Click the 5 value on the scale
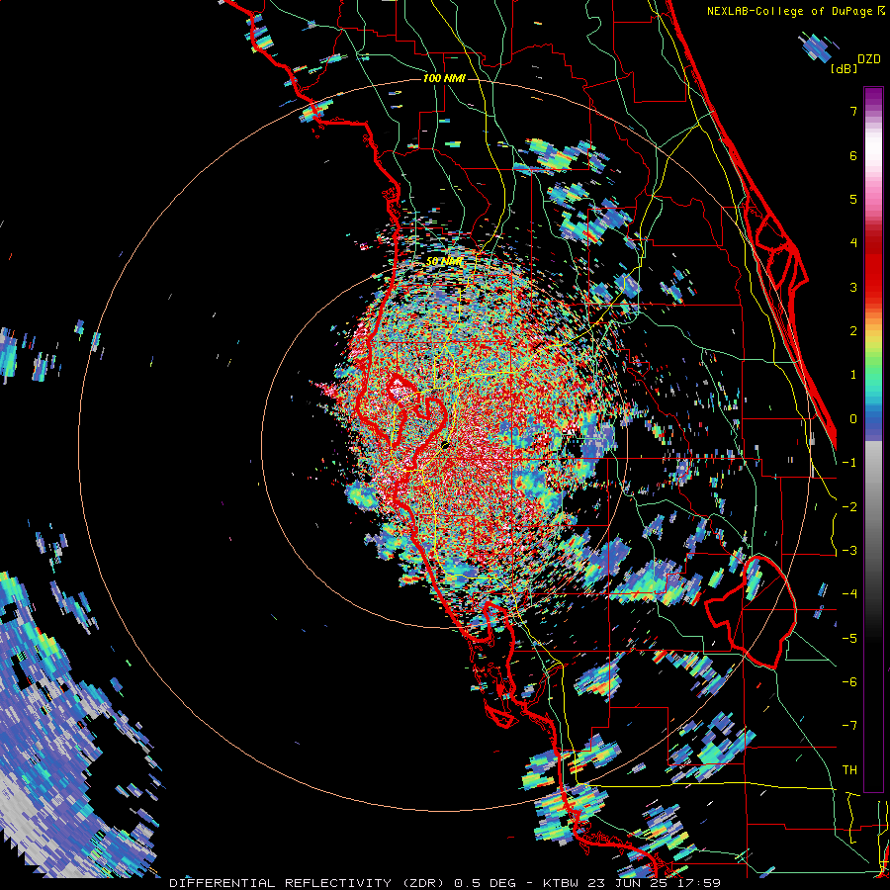 [x=853, y=199]
